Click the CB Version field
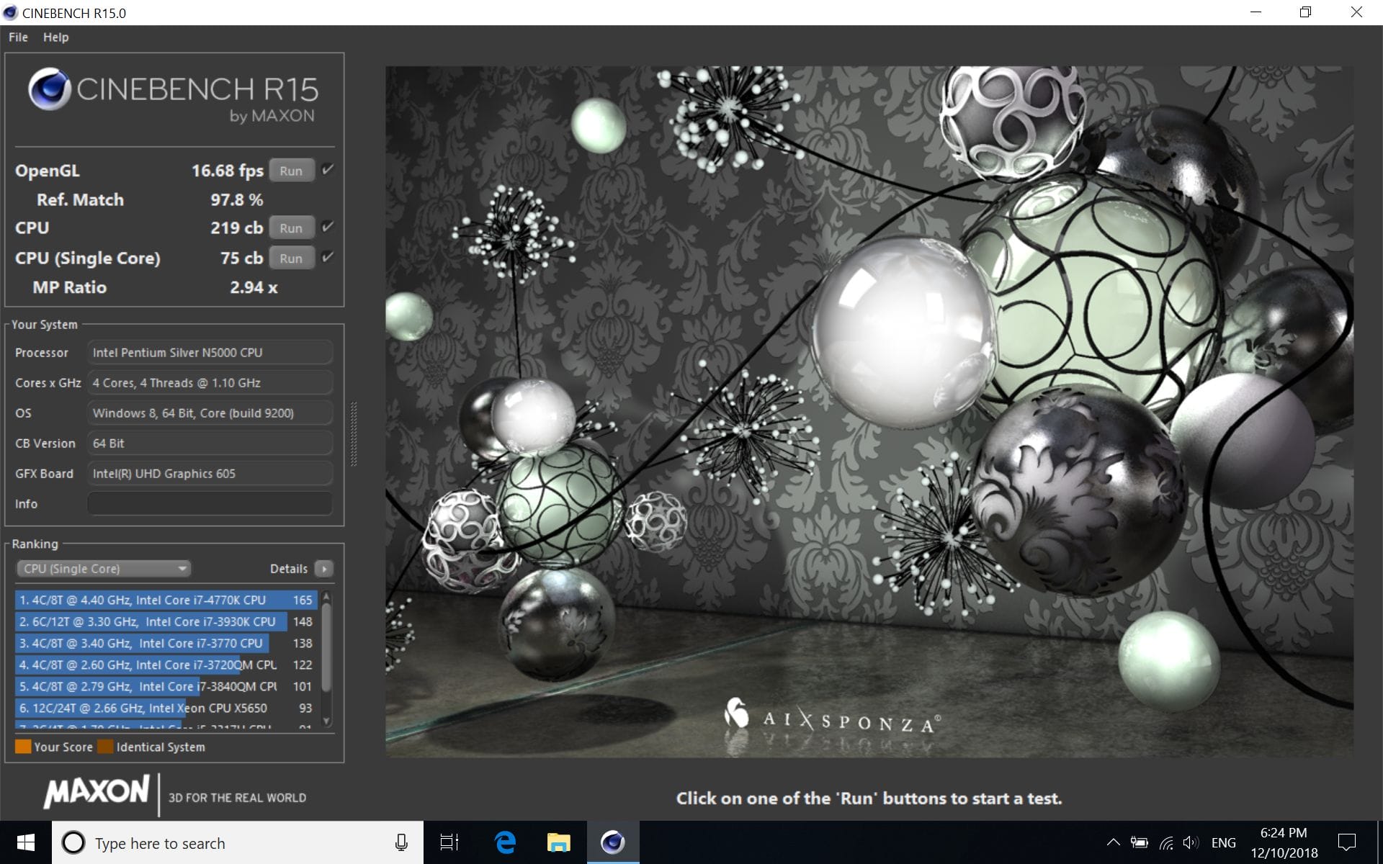 pyautogui.click(x=210, y=443)
